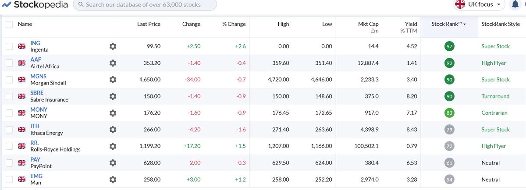Click the UK flag beside PAY
This screenshot has width=526, height=190.
(x=21, y=163)
